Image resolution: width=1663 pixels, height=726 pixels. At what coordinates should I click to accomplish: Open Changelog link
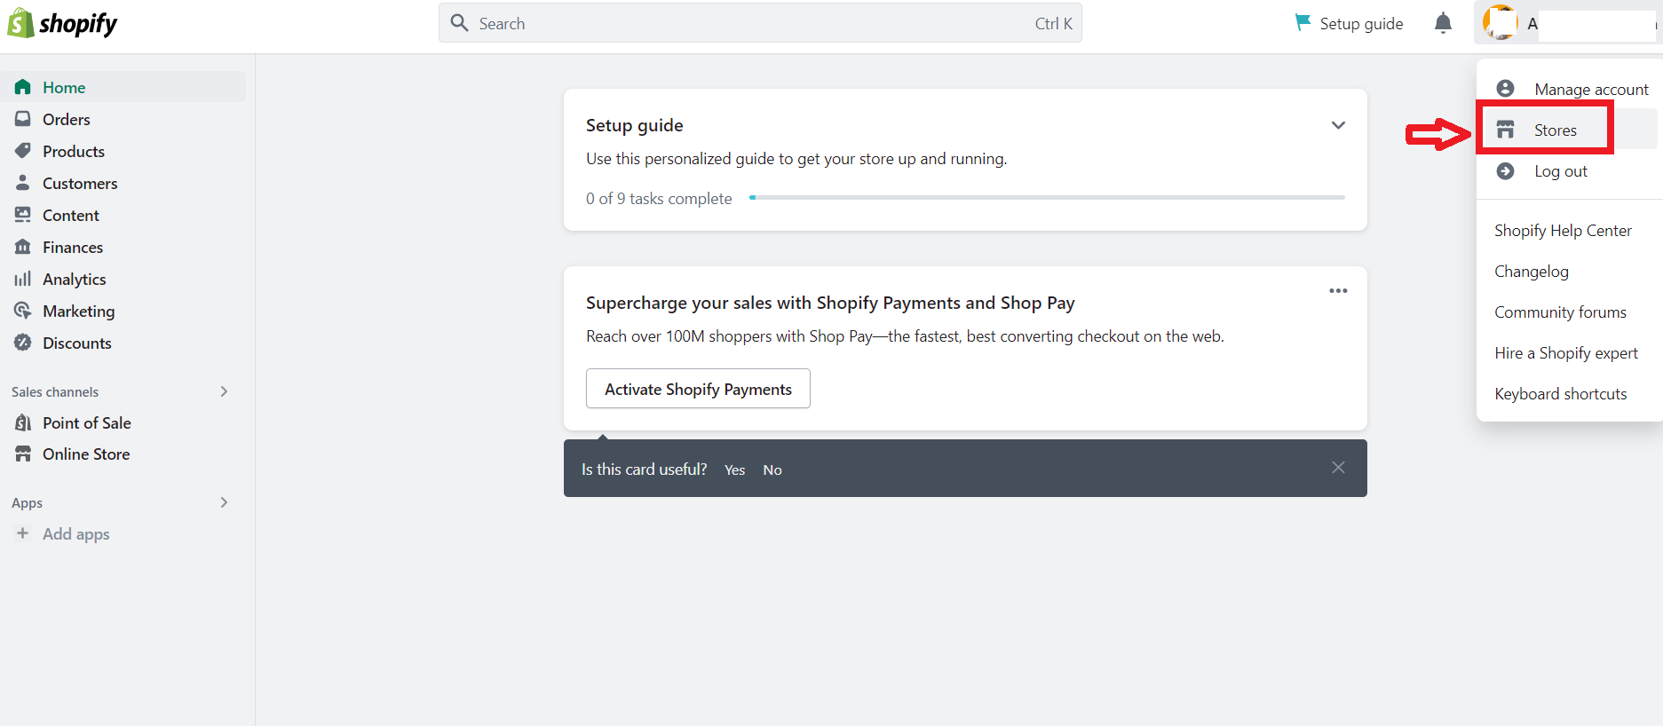tap(1532, 272)
